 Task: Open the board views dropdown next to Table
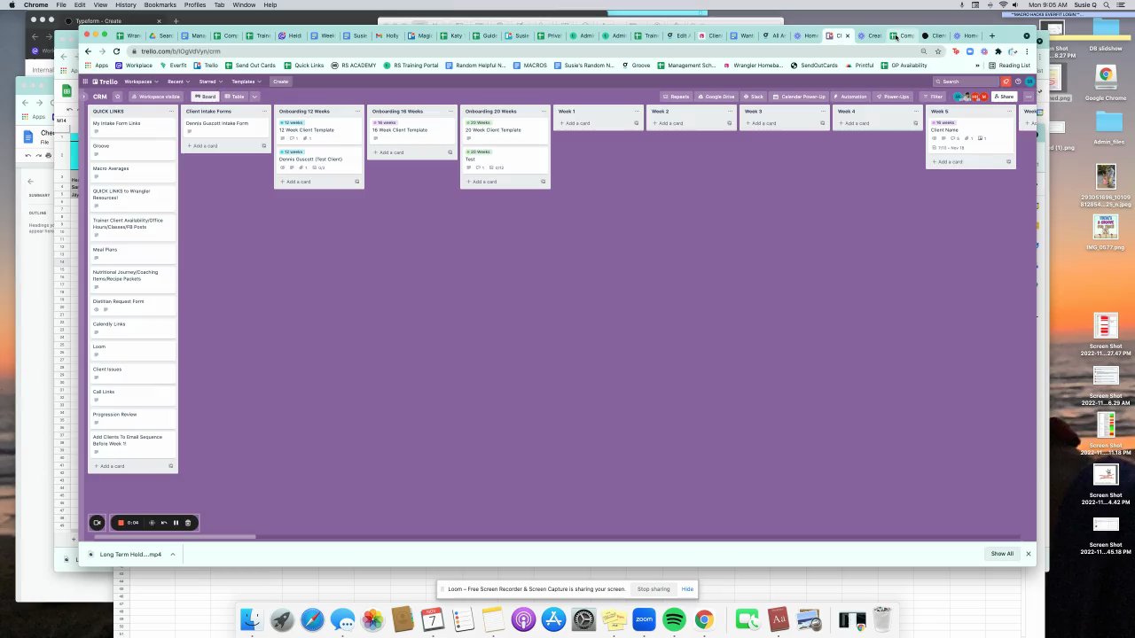[254, 97]
